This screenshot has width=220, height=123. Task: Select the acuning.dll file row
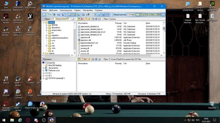(x=120, y=49)
